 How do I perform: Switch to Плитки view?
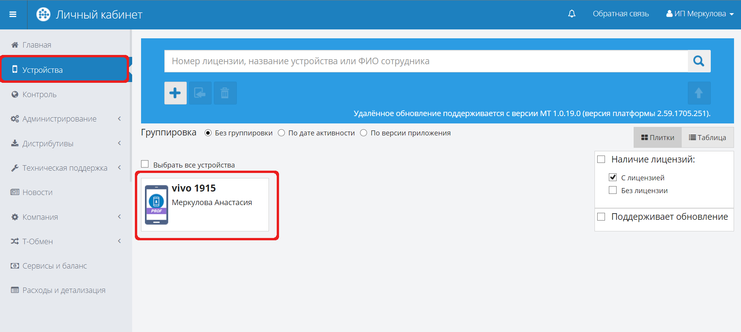click(657, 137)
